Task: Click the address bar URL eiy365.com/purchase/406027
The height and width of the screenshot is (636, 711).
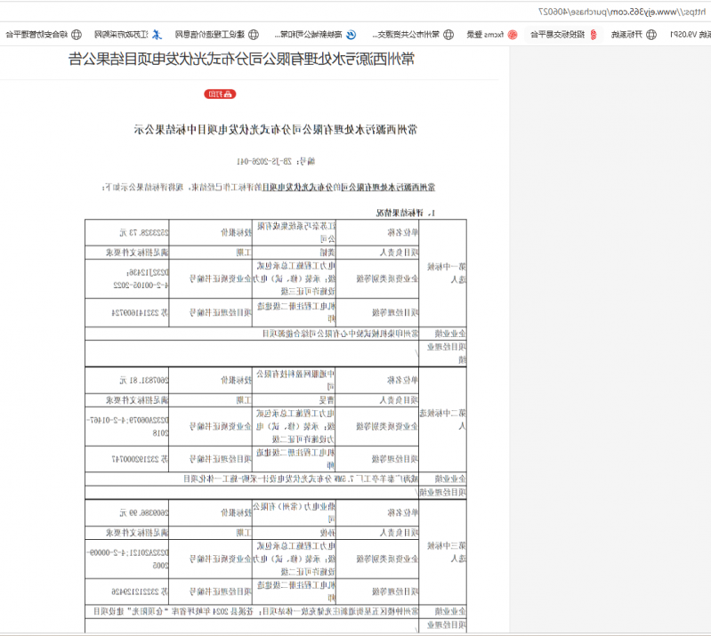Action: 622,12
